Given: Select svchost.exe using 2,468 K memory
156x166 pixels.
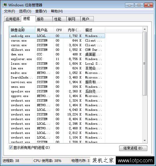Looking at the screenshot, I should click(57, 128).
